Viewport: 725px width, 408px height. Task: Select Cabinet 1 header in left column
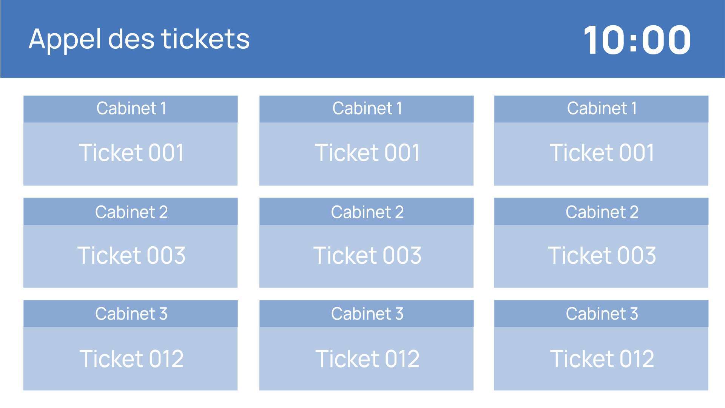131,109
